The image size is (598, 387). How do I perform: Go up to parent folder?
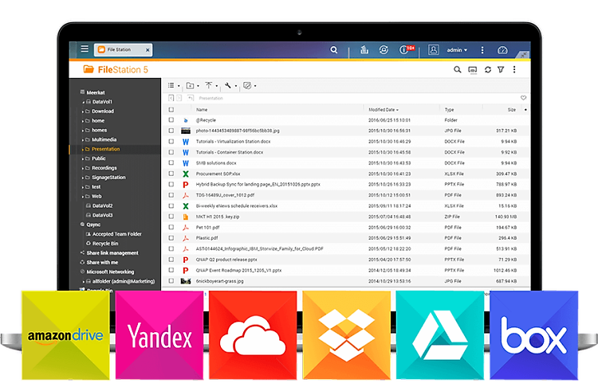click(x=191, y=98)
